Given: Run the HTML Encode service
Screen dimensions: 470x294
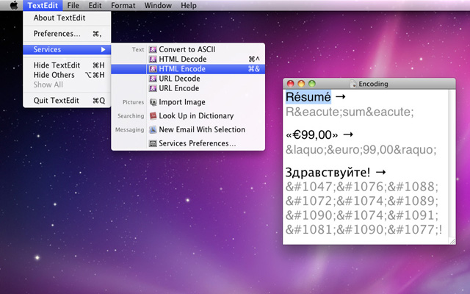Looking at the screenshot, I should [188, 69].
